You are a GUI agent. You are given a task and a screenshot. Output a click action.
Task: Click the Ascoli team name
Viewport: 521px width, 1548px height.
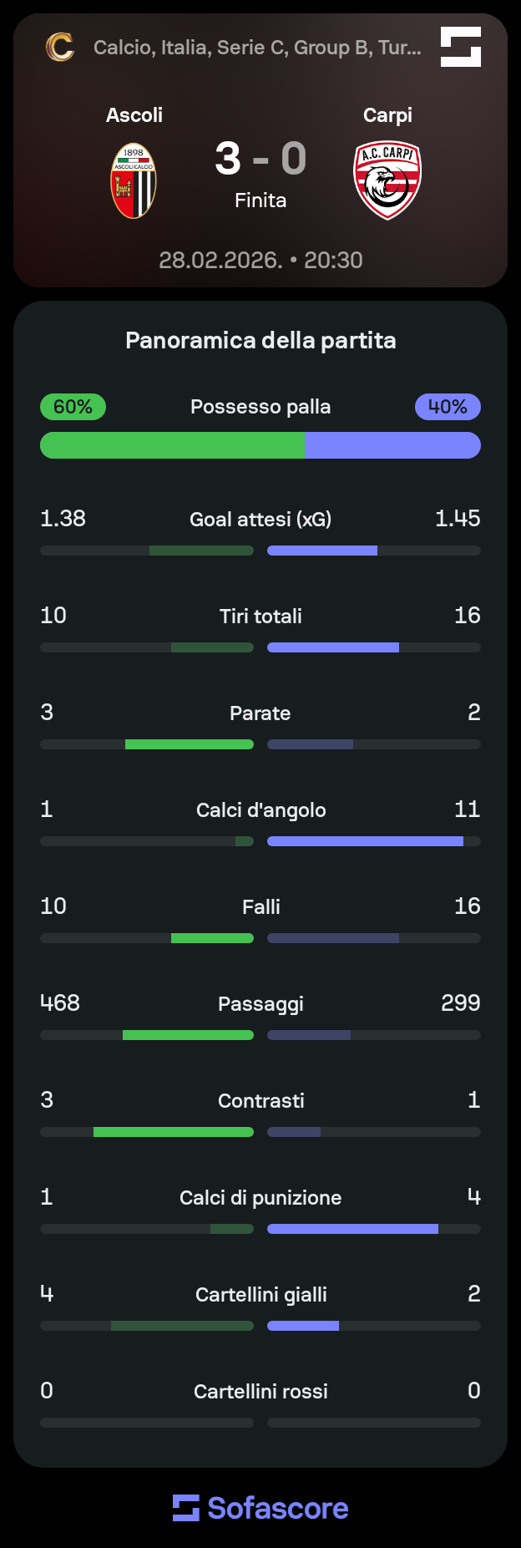click(x=134, y=115)
